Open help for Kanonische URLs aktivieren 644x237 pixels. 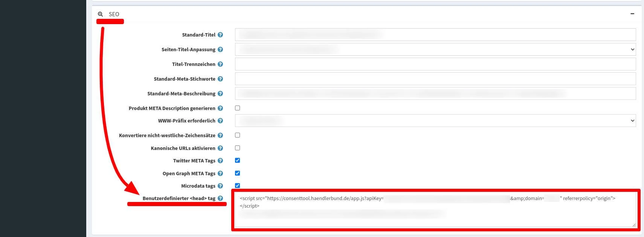(220, 148)
